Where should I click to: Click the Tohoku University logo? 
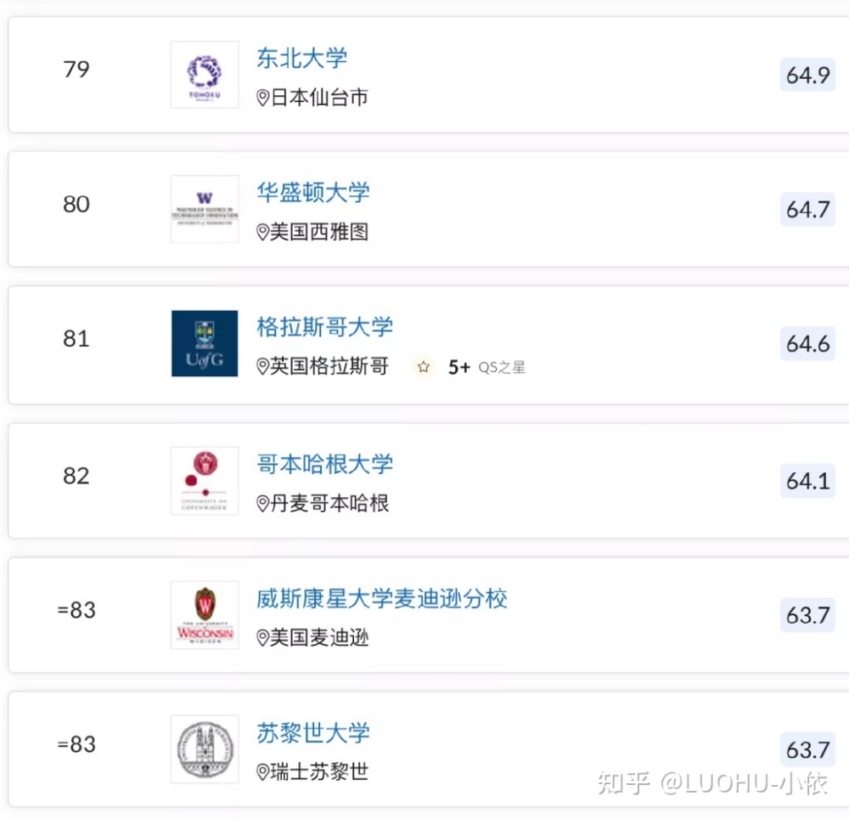coord(205,75)
